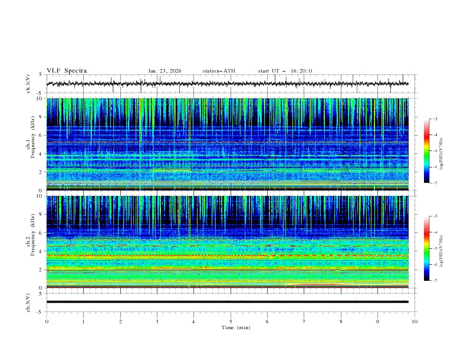Click inside the ch.2 spectrogram plot
This screenshot has height=361, width=467.
click(x=230, y=241)
